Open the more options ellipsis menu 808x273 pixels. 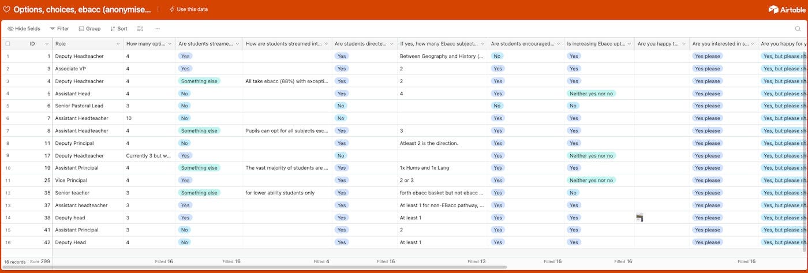(158, 28)
